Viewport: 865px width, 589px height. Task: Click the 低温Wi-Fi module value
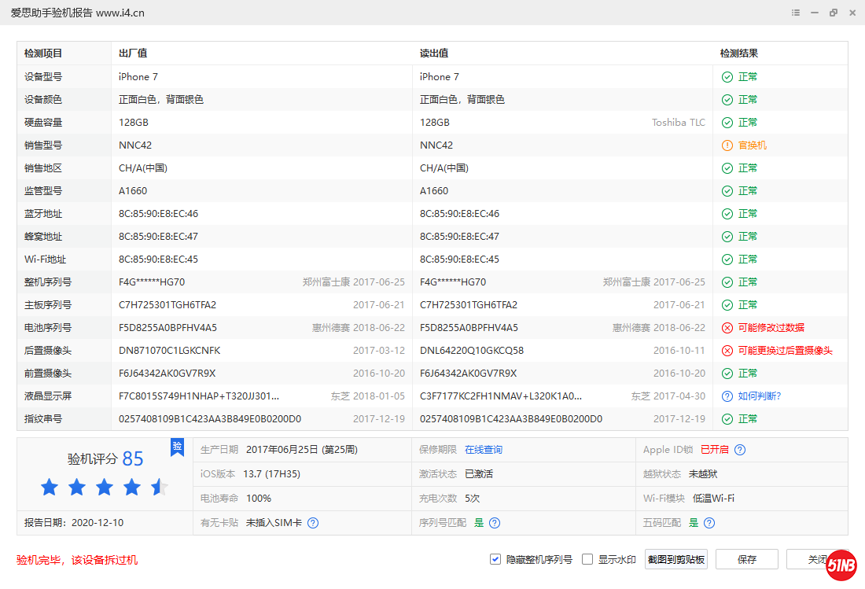click(713, 499)
